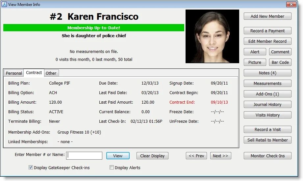Open Notes (4)

267,73
